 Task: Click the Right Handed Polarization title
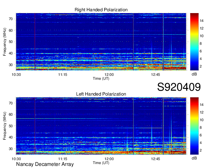pyautogui.click(x=101, y=10)
